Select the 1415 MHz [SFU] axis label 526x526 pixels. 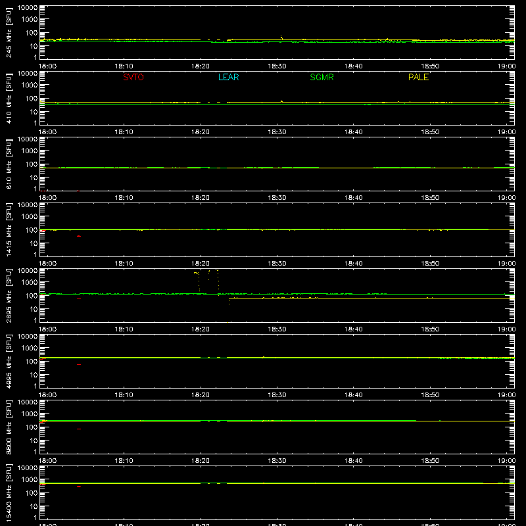(x=9, y=229)
